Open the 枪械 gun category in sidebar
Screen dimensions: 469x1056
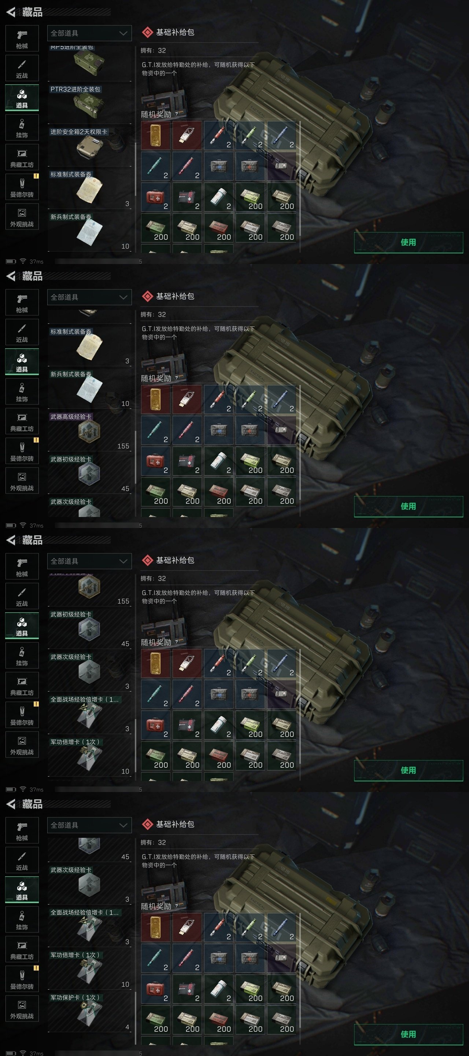click(x=22, y=38)
